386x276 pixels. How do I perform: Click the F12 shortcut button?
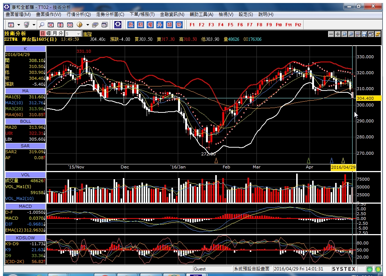pyautogui.click(x=298, y=24)
